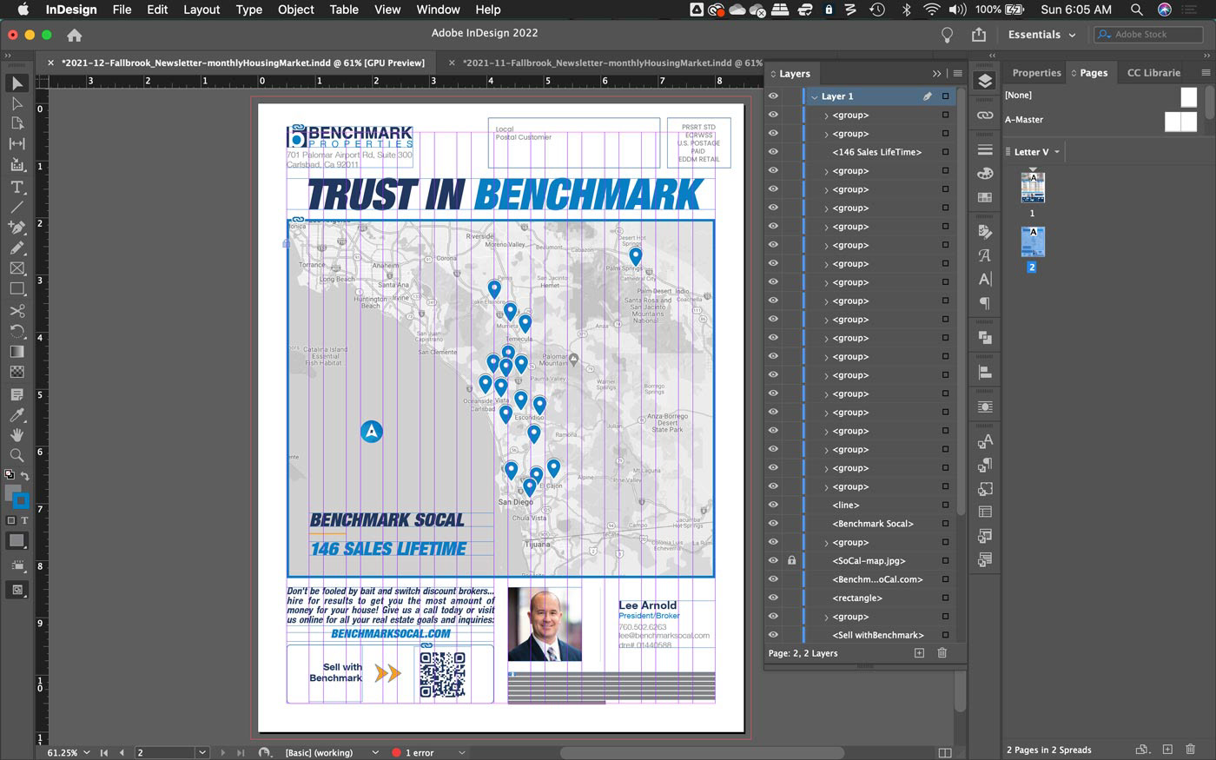Select the Rectangle Frame tool
This screenshot has width=1216, height=760.
(17, 268)
